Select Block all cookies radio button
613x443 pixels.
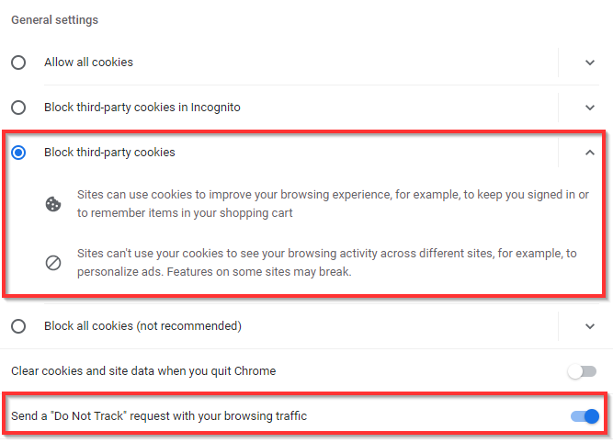click(x=18, y=326)
